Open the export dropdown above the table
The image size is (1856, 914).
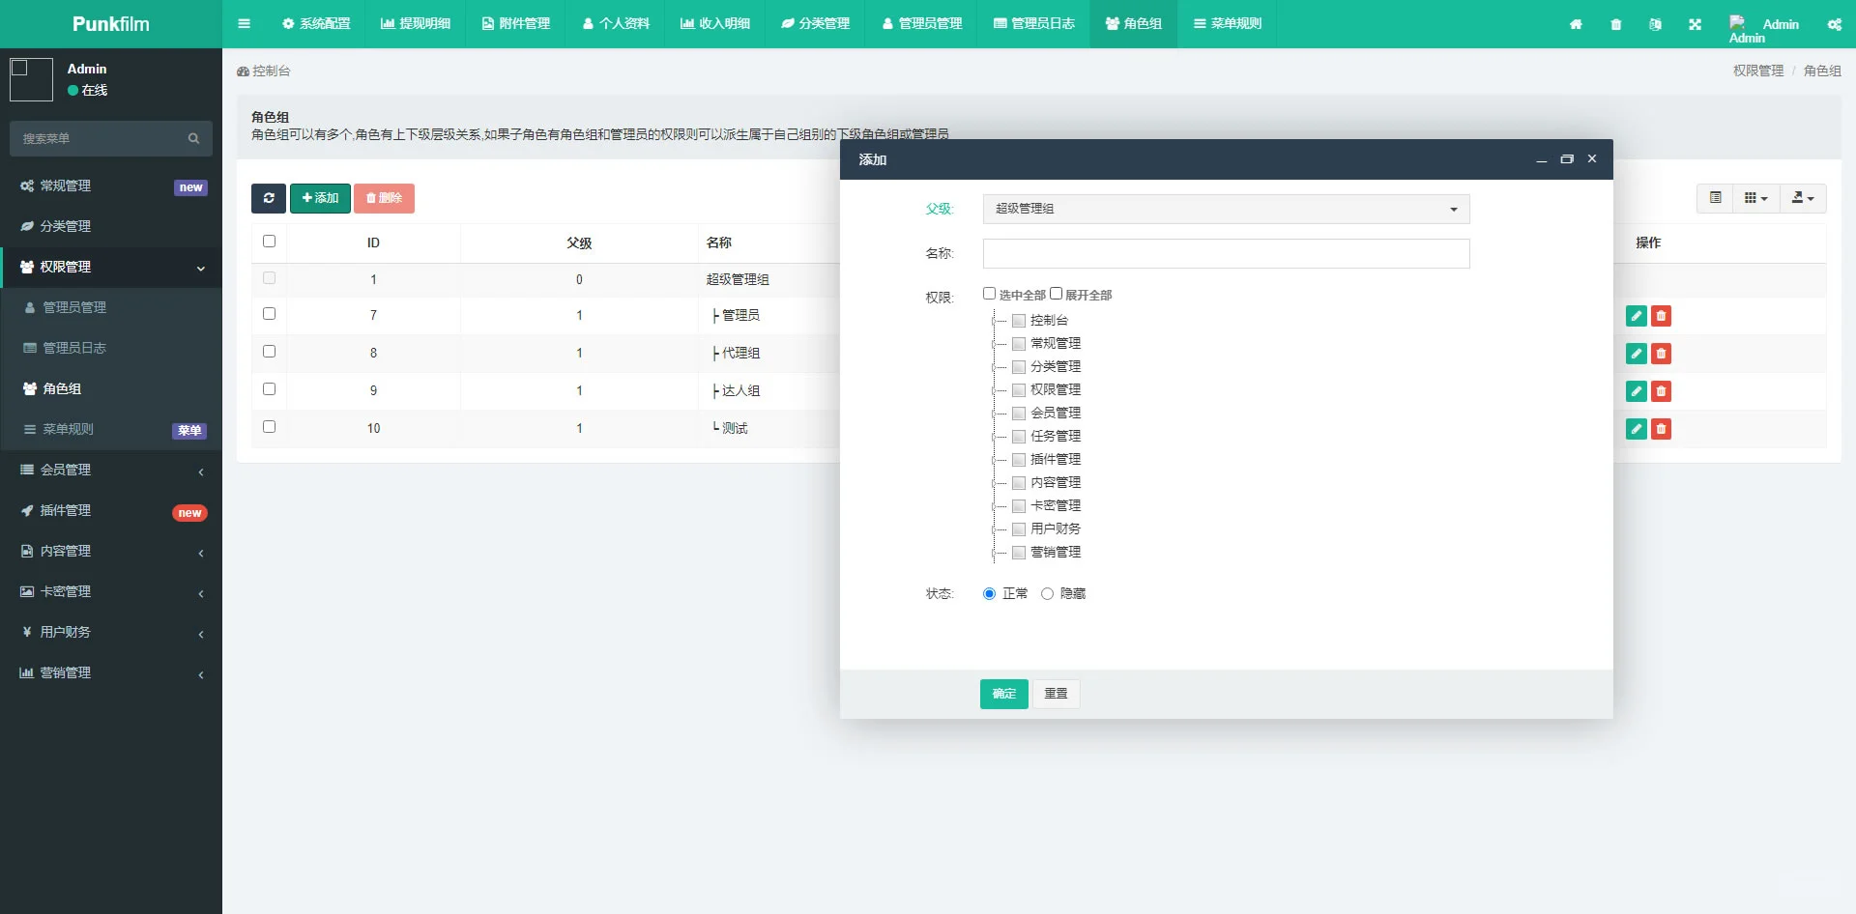1802,198
